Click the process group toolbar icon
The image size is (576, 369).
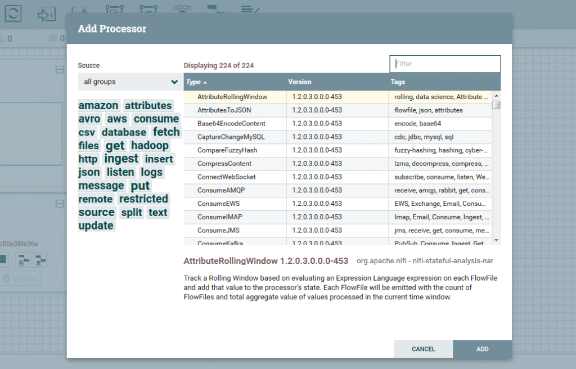115,10
